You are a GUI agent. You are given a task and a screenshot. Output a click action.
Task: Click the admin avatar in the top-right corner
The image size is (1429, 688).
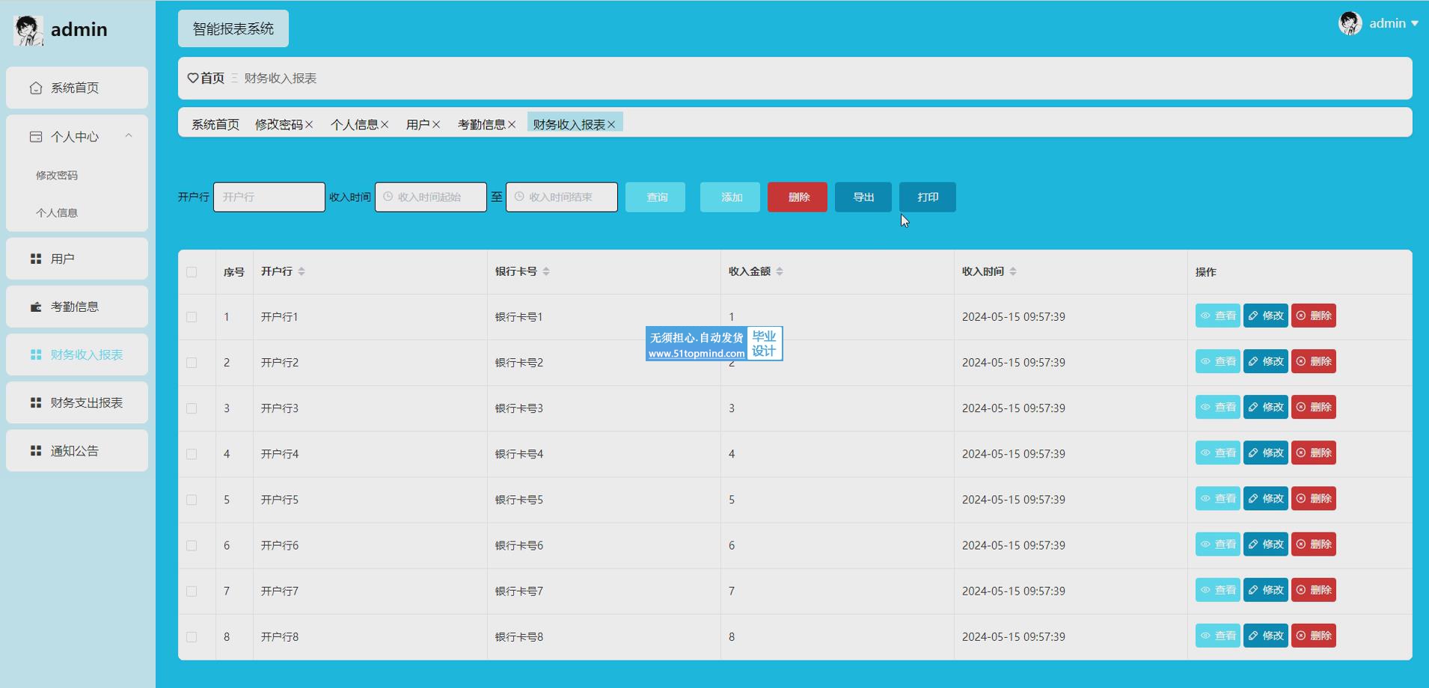[1350, 23]
